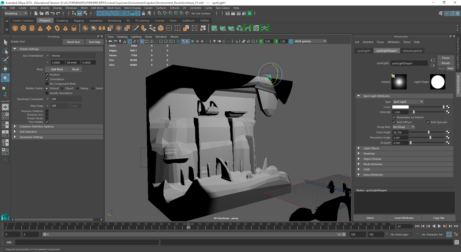This screenshot has height=252, width=461.
Task: Open the Decay Rate dropdown
Action: [403, 127]
